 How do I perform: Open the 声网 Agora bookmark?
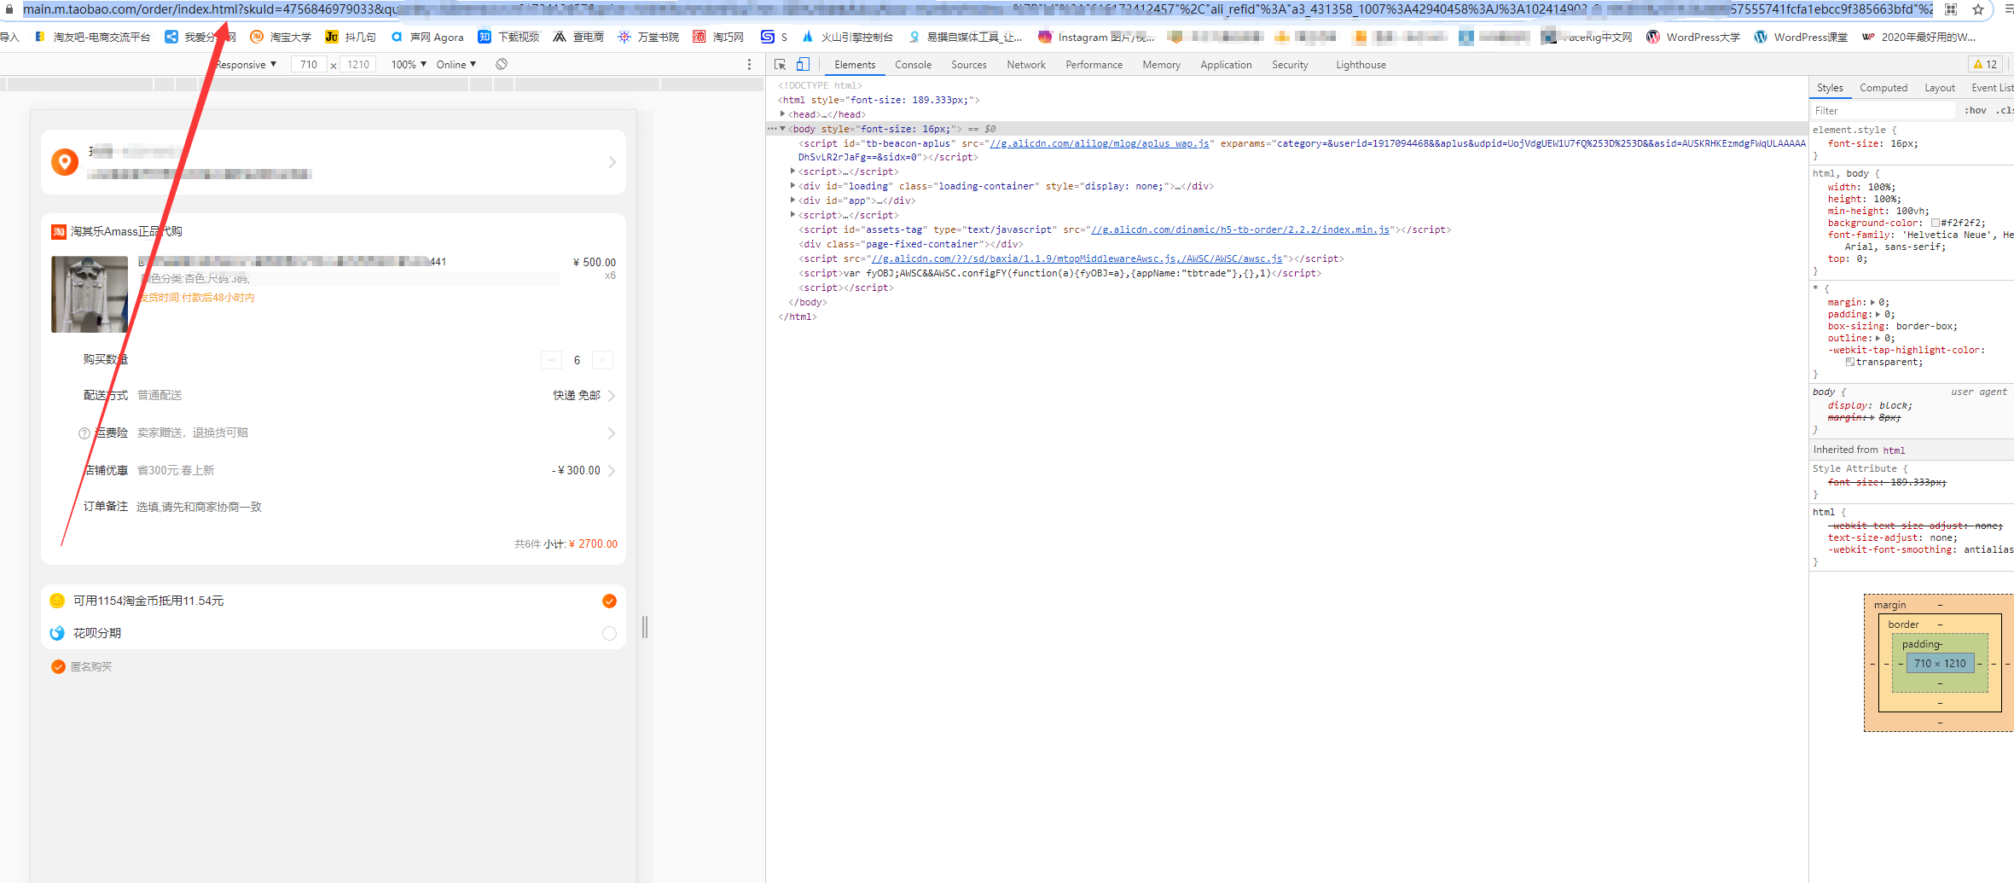coord(427,38)
